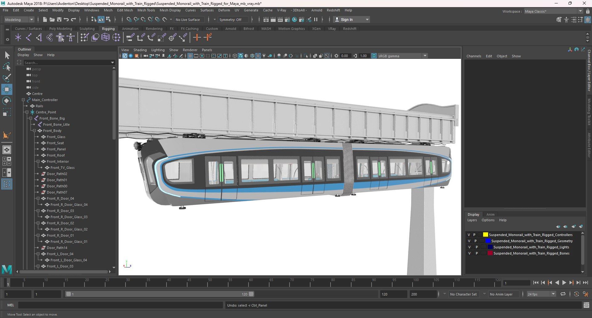Toggle playback P of Bones layer
This screenshot has height=318, width=592.
coord(477,253)
